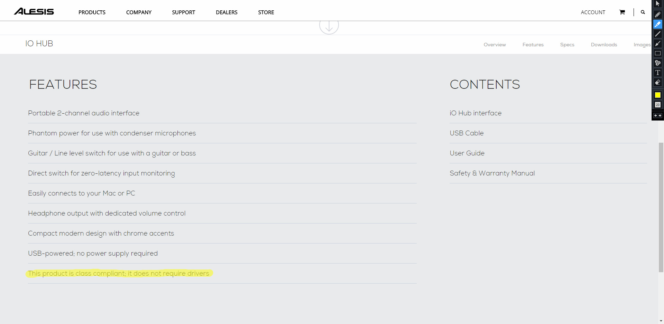Switch to the Overview section tab
This screenshot has height=324, width=664.
coord(495,45)
